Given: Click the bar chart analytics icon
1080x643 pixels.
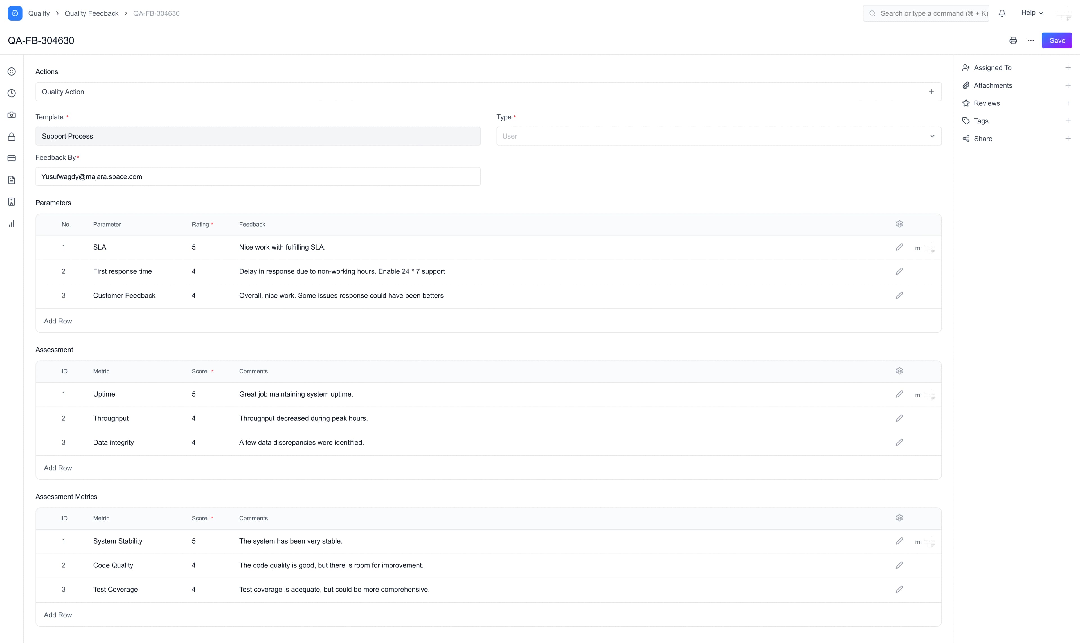Looking at the screenshot, I should tap(11, 223).
